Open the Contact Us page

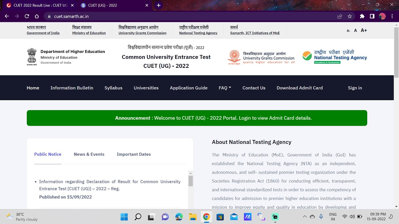click(x=254, y=88)
